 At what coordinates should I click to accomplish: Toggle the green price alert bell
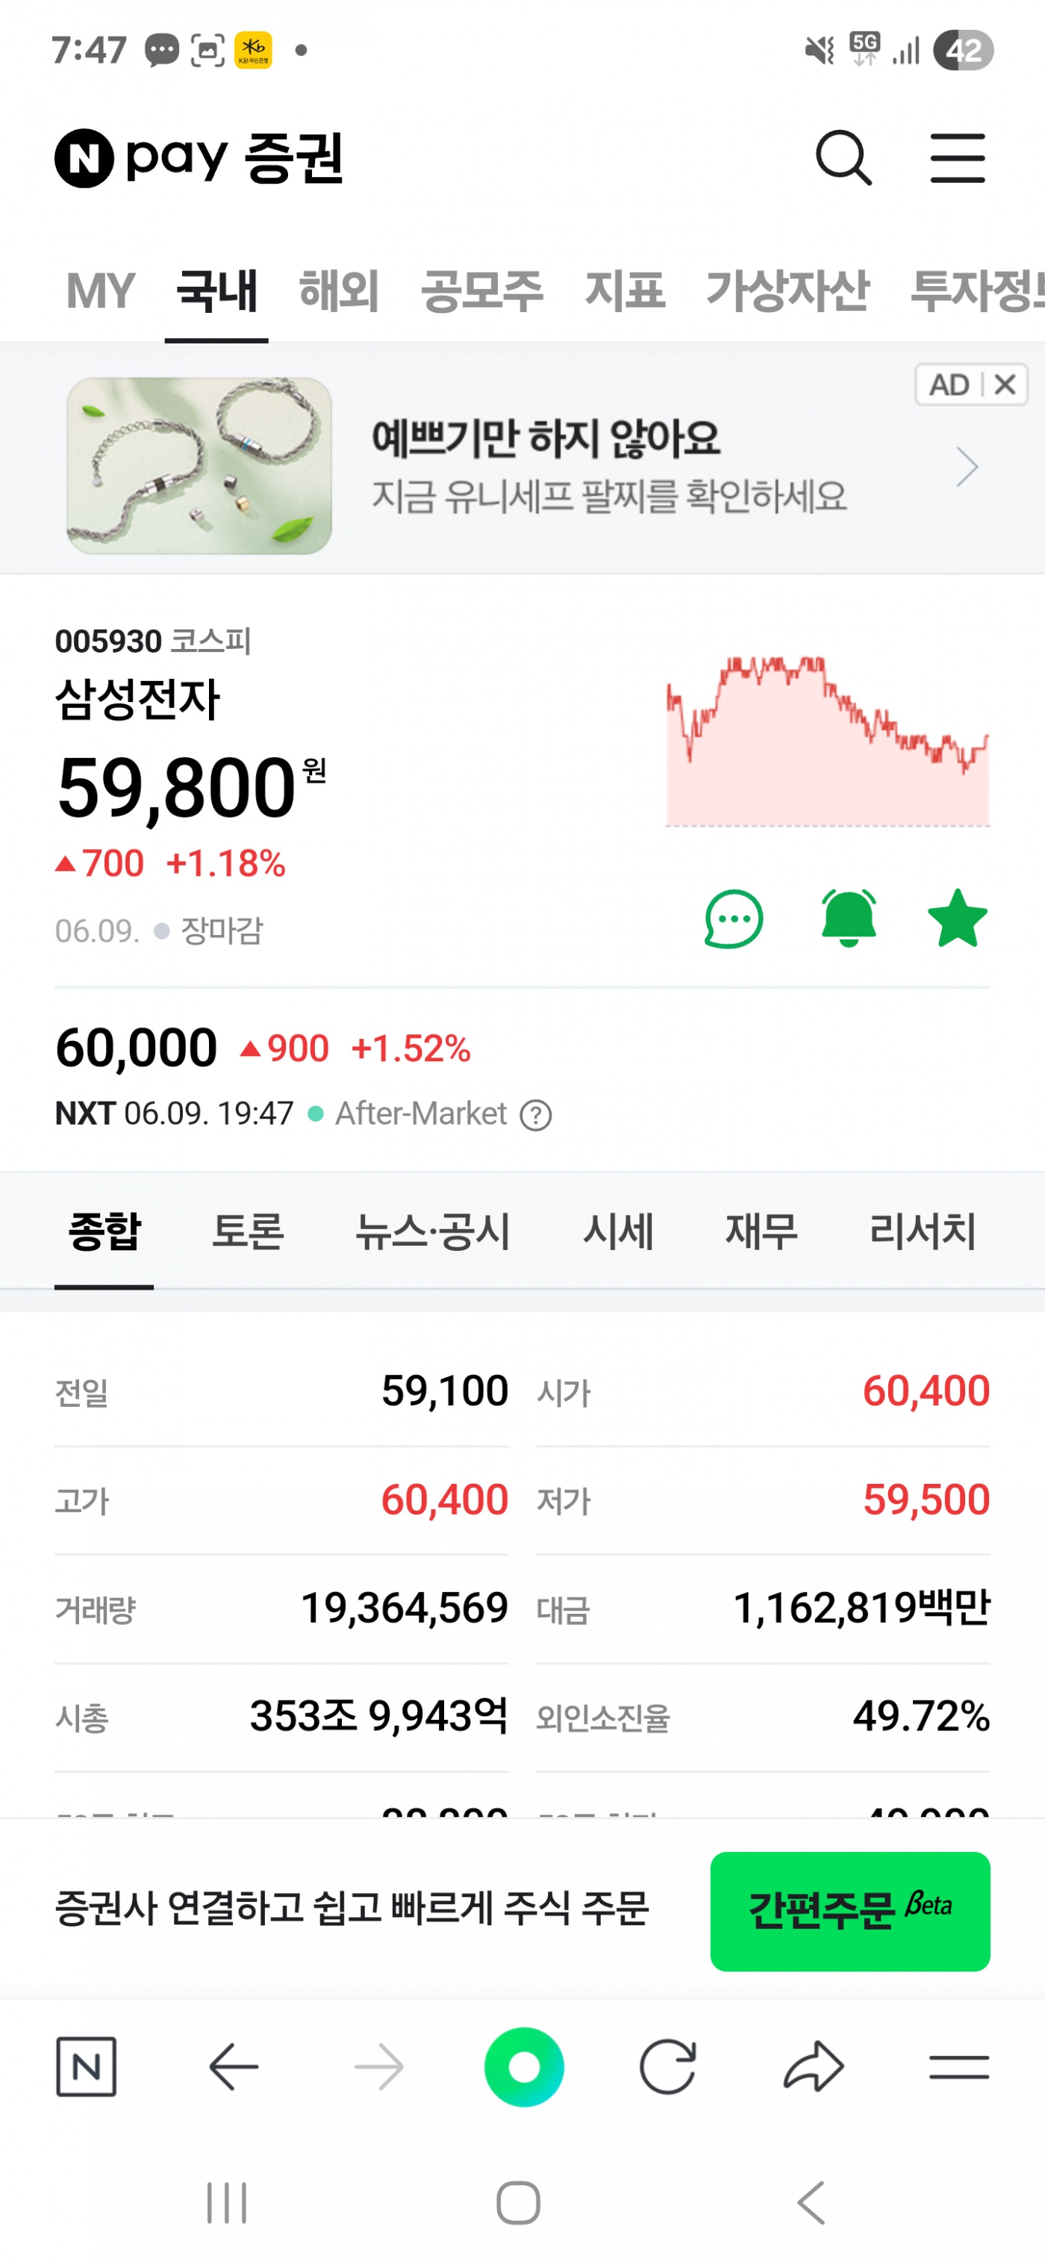(x=847, y=919)
